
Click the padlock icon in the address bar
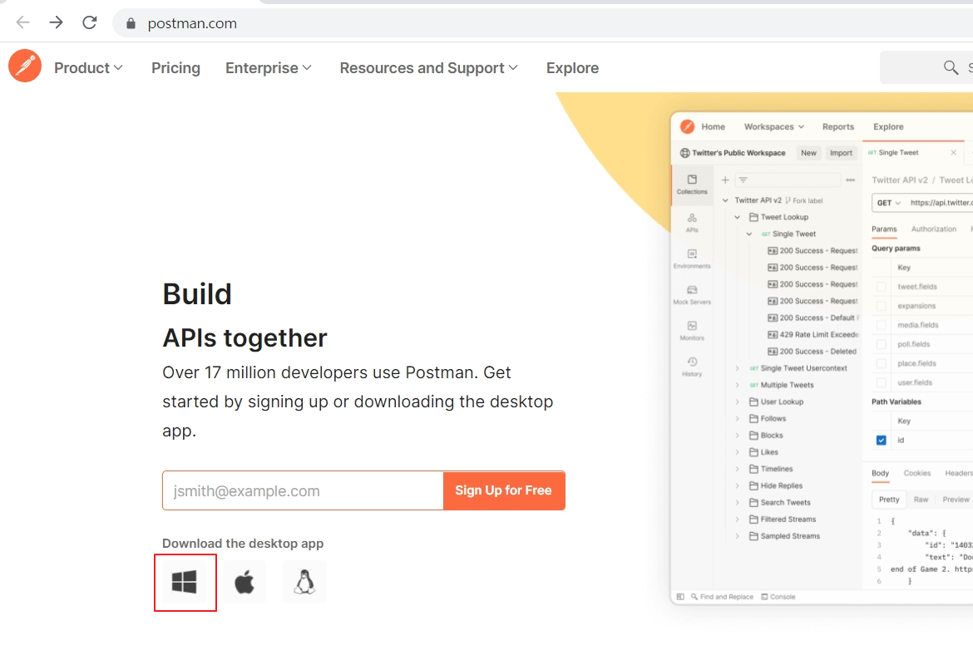pyautogui.click(x=131, y=23)
